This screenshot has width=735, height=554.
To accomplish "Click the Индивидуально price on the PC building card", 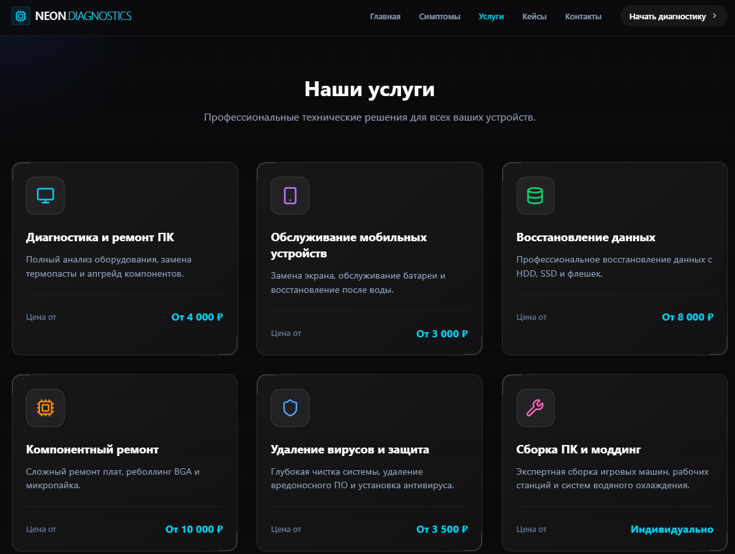I will click(x=672, y=529).
